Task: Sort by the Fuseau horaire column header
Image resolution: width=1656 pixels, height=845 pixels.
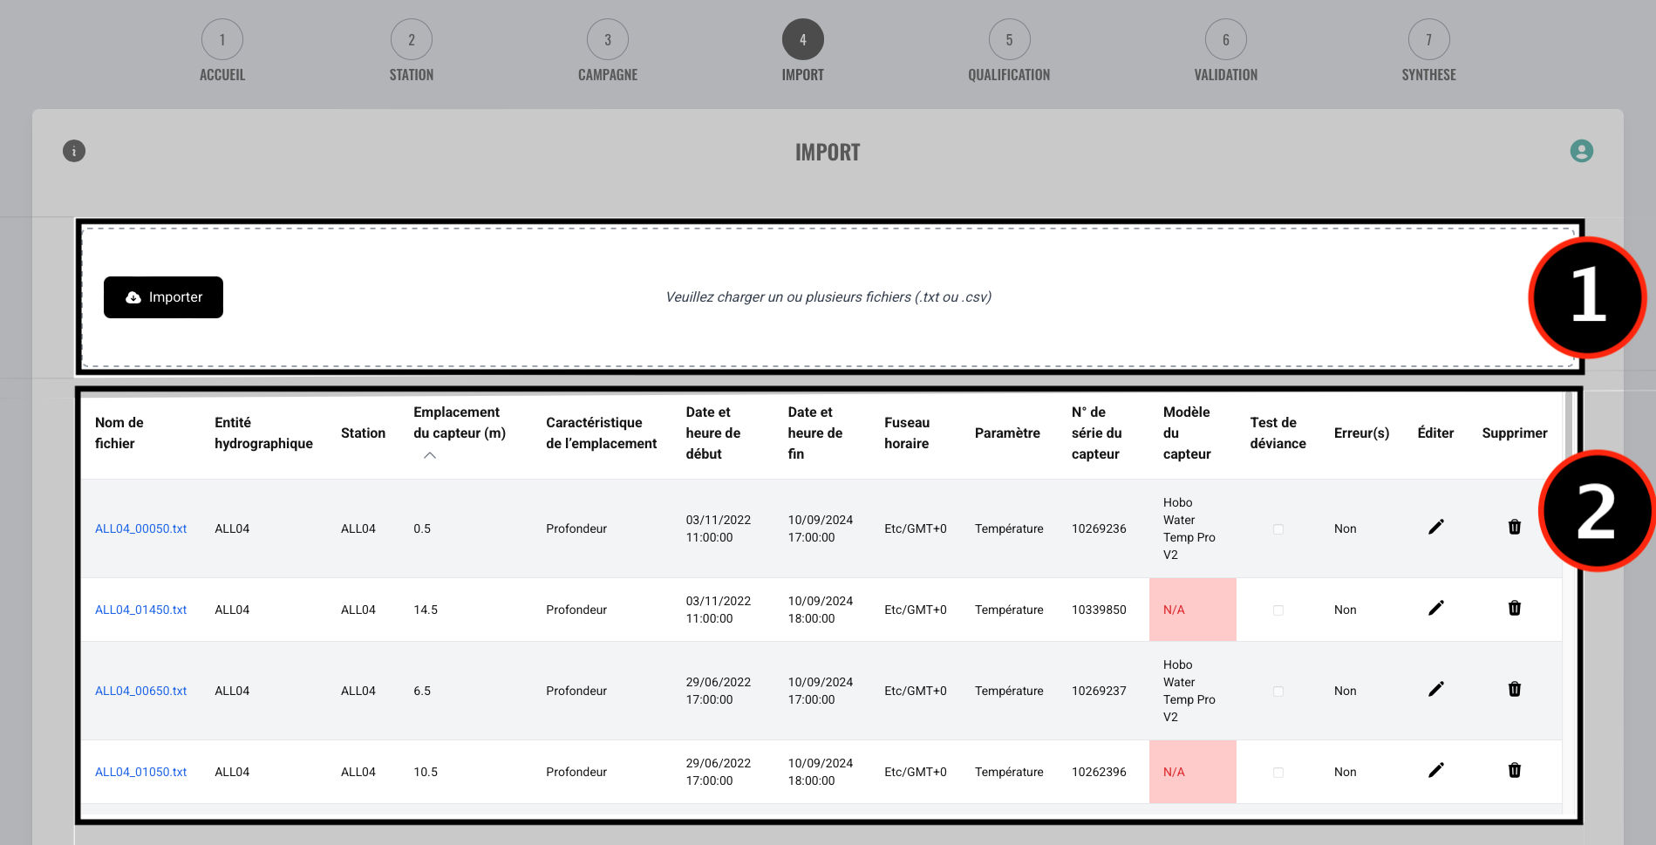Action: (x=907, y=433)
